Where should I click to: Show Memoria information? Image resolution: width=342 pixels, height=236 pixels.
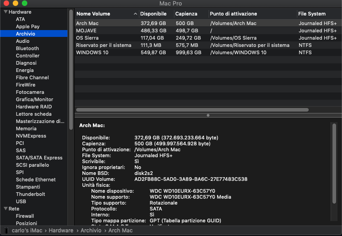(x=26, y=128)
